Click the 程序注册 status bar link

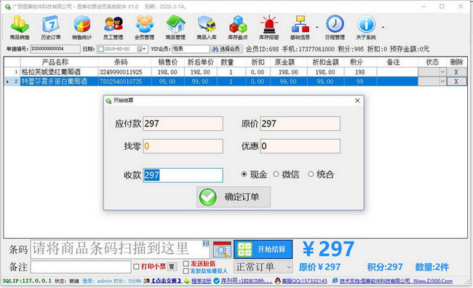[201, 281]
